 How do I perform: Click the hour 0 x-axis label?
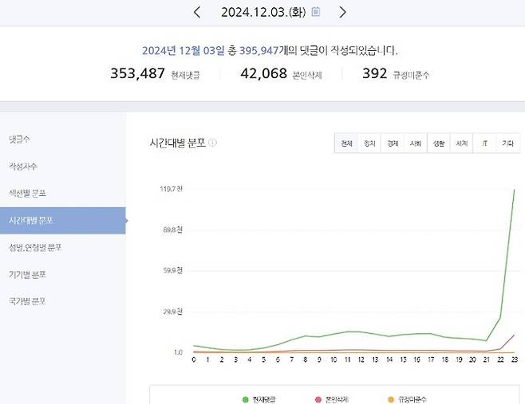coord(194,359)
